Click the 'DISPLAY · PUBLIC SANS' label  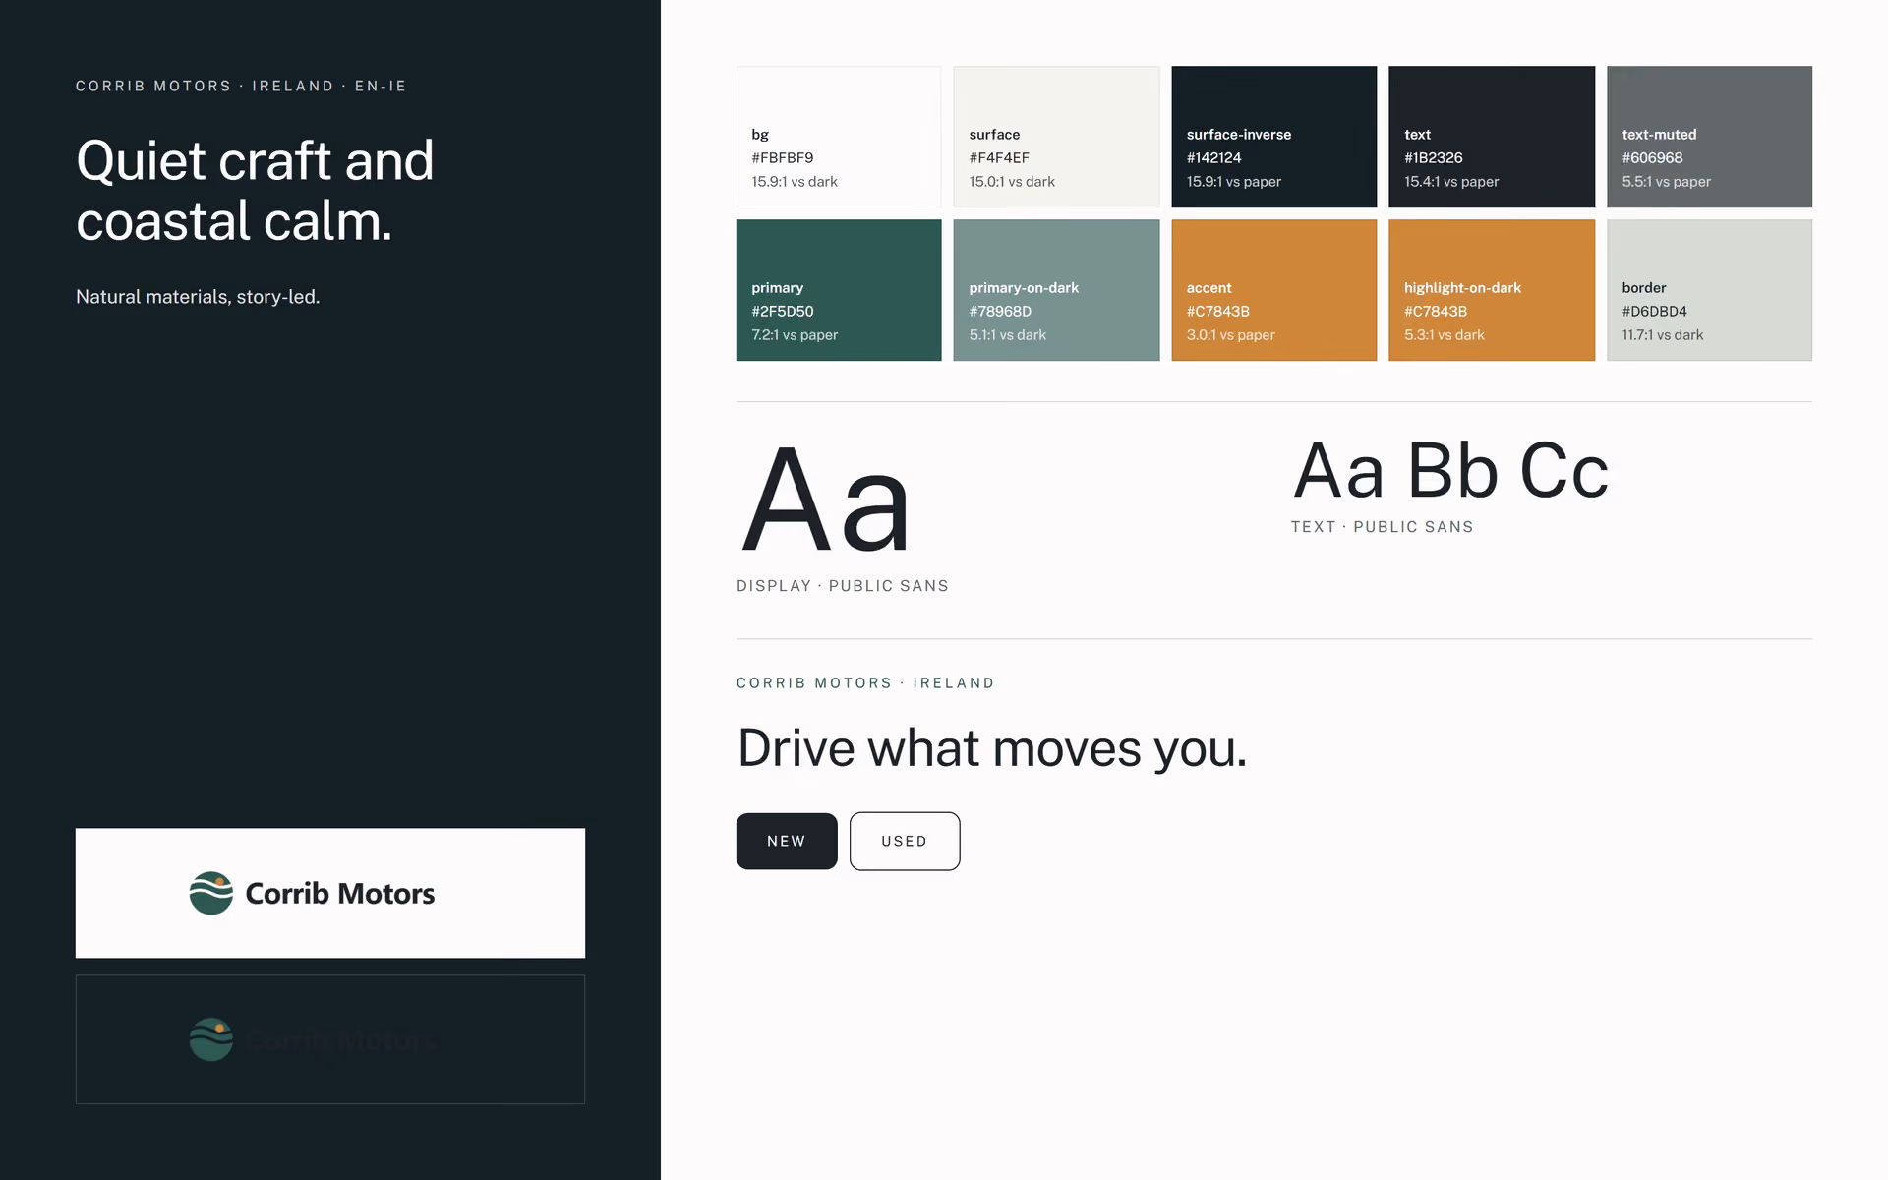tap(843, 586)
